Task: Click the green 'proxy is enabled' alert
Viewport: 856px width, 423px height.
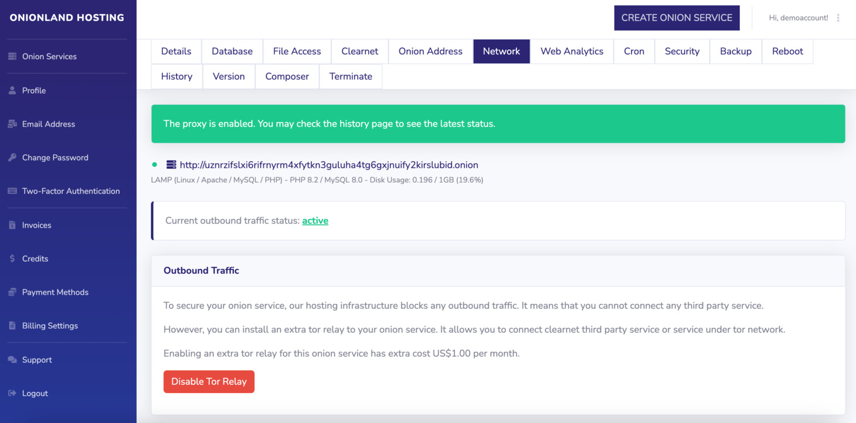Action: [x=498, y=124]
